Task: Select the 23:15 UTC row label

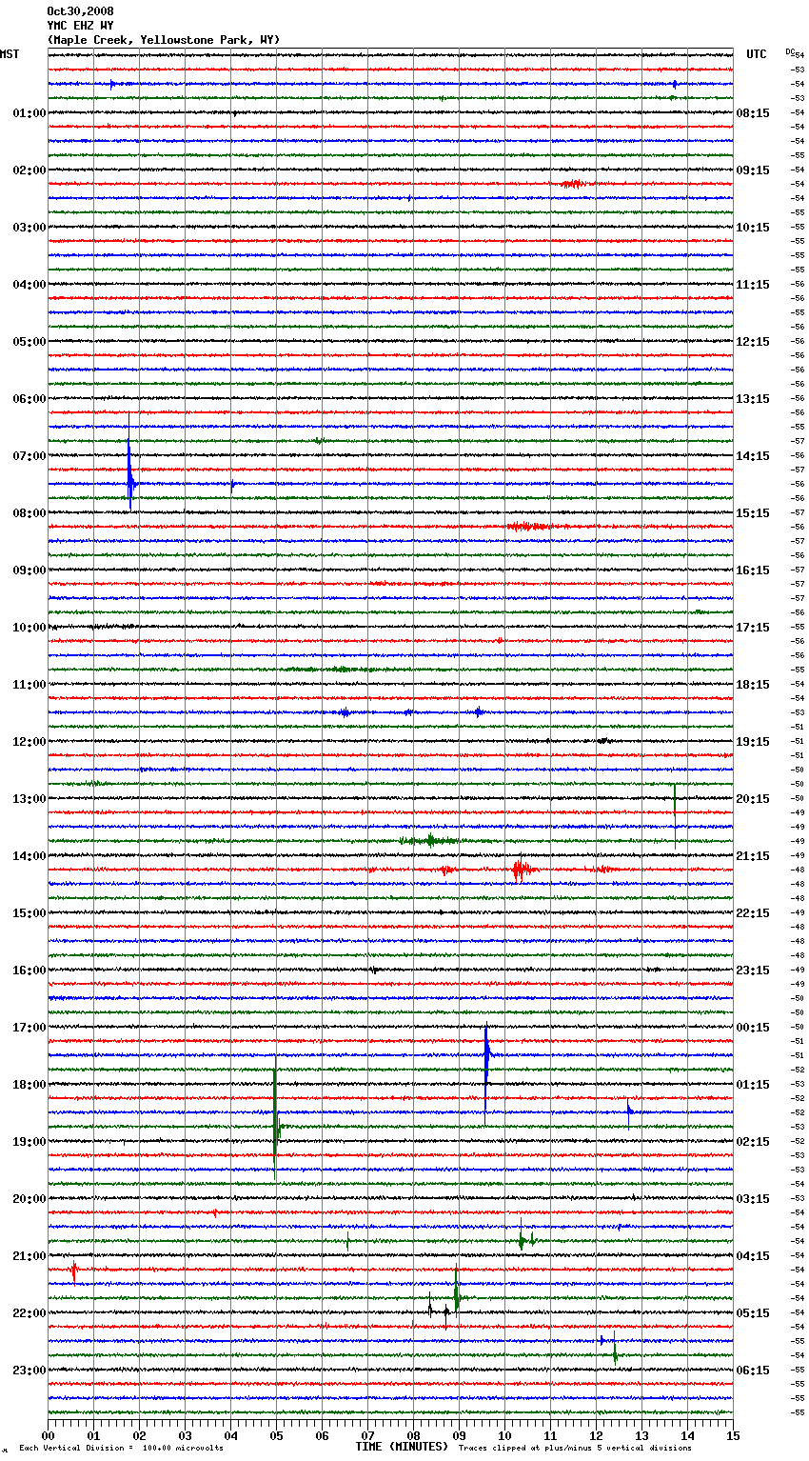Action: pyautogui.click(x=753, y=971)
